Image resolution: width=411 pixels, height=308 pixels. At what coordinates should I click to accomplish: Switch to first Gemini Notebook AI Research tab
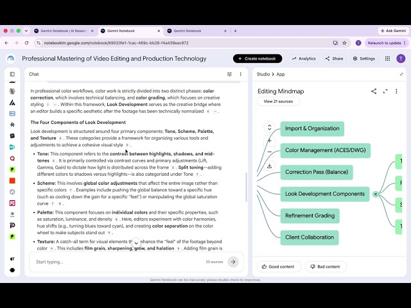(x=64, y=31)
